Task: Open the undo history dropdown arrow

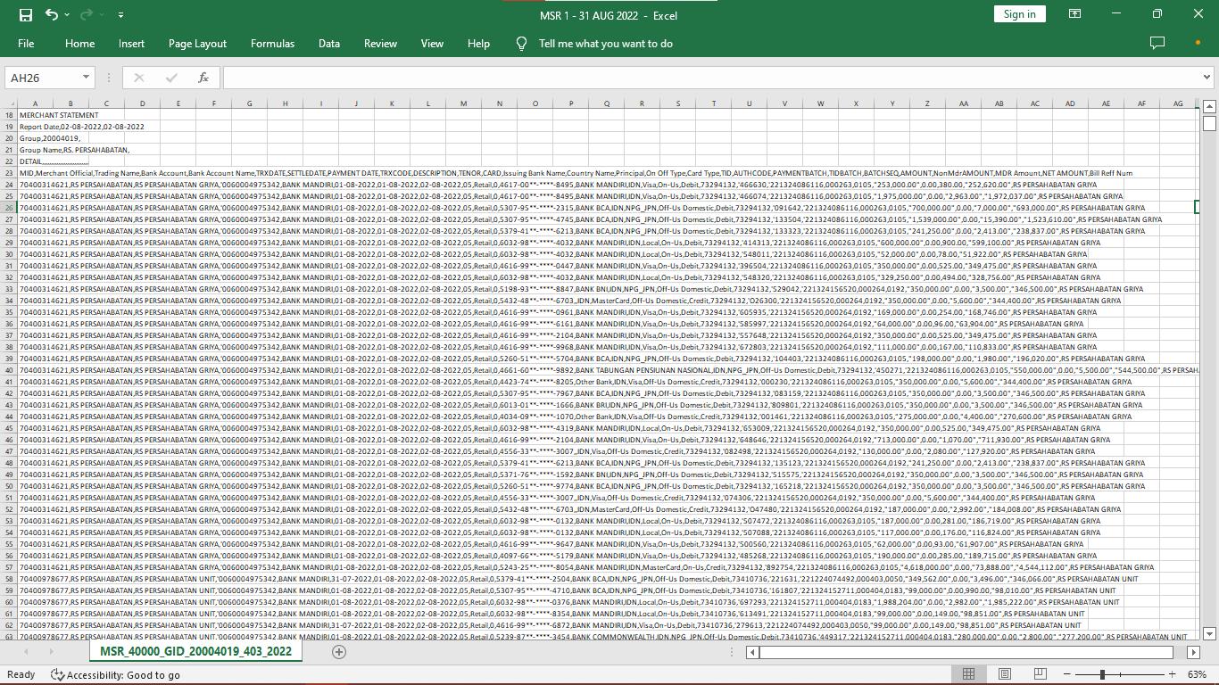Action: coord(68,15)
